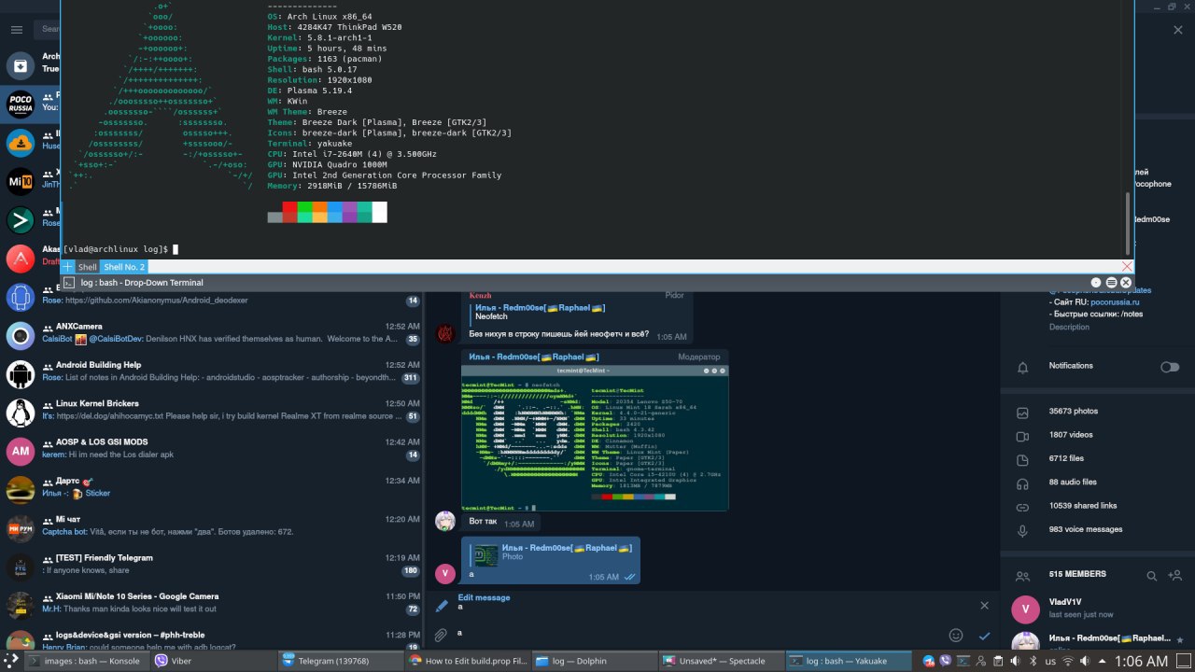Switch to Unsaved — Spectacle taskbar entry
This screenshot has height=672, width=1195.
pos(723,661)
